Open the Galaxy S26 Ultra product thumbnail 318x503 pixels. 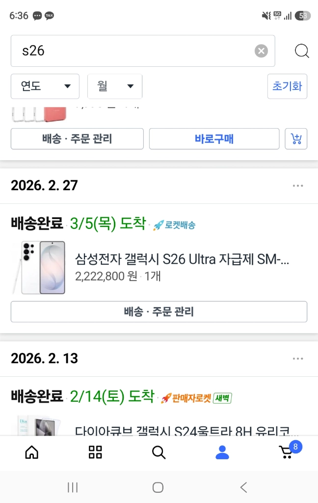click(x=39, y=268)
